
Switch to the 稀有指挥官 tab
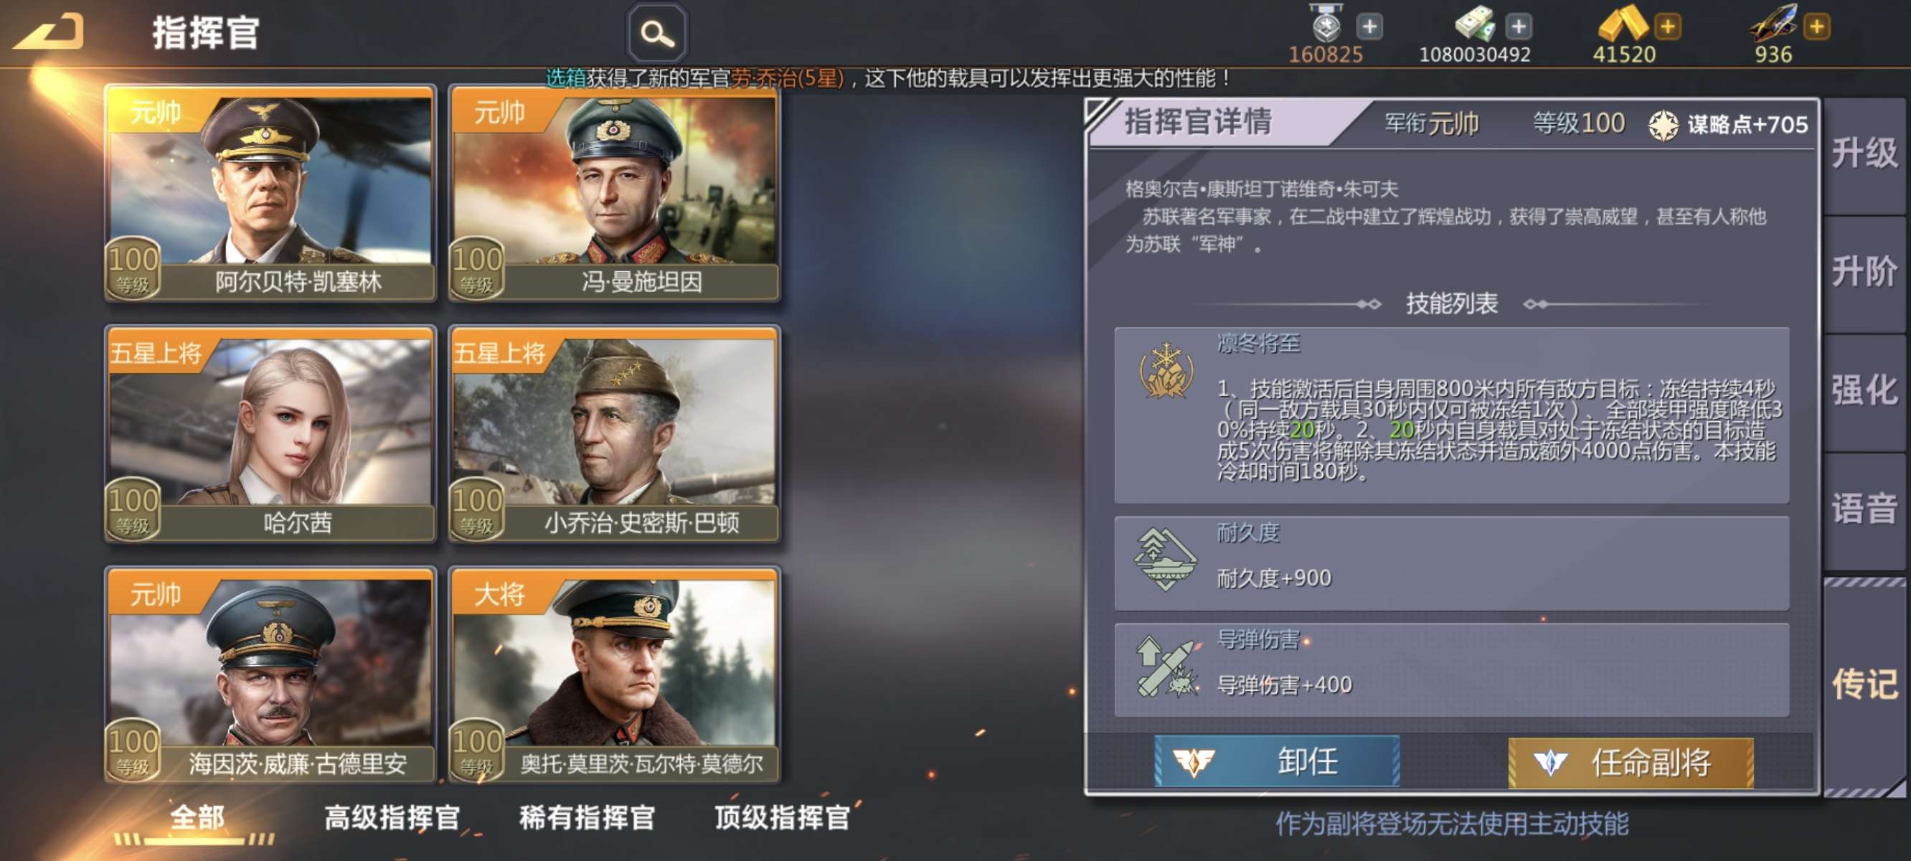(587, 818)
